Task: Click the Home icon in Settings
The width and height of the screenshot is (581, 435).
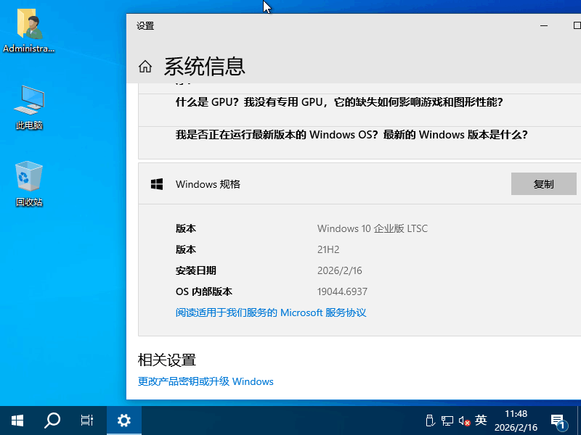Action: [x=145, y=66]
